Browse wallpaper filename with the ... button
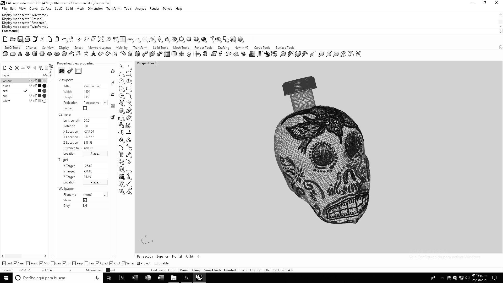503x283 pixels. click(x=105, y=195)
